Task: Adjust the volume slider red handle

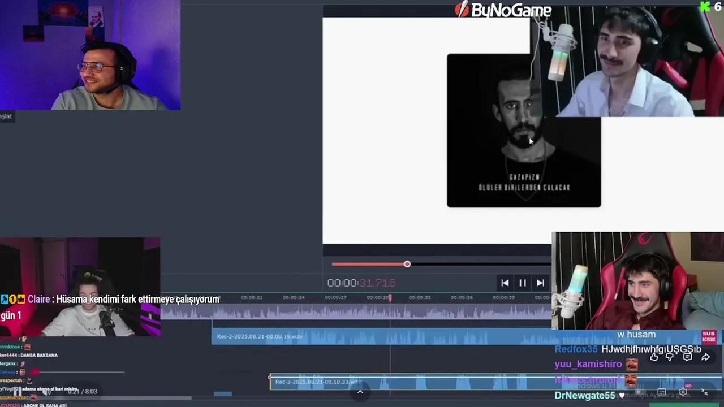Action: coord(36,372)
